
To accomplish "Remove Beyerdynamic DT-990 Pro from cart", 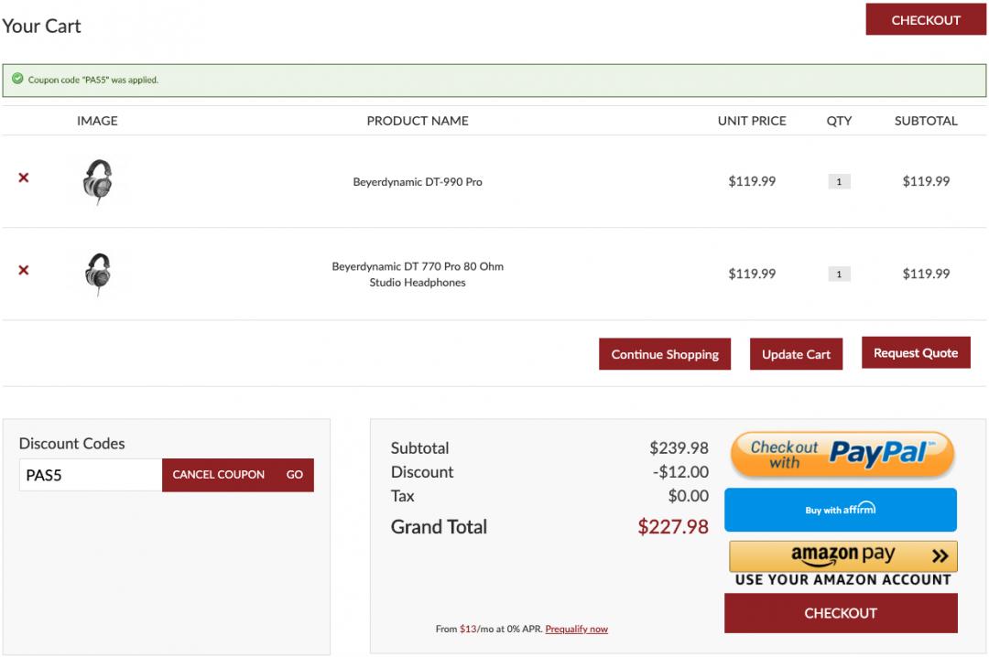I will coord(24,178).
